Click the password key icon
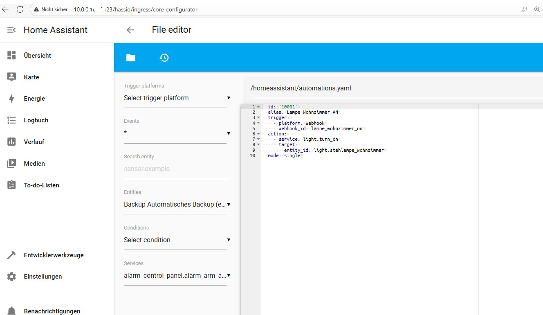The height and width of the screenshot is (315, 543). [524, 9]
